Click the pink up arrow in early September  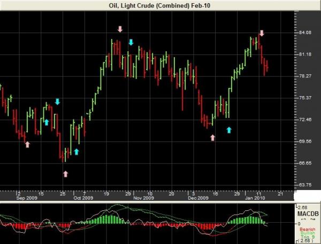pyautogui.click(x=27, y=145)
